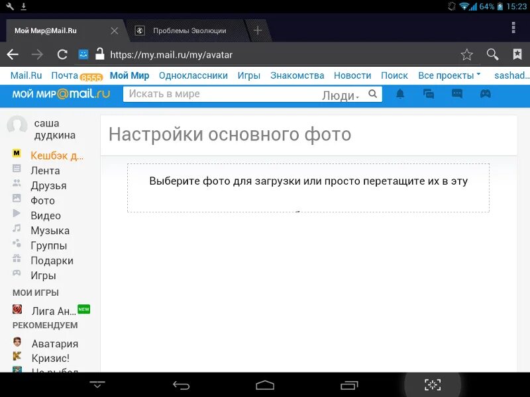The width and height of the screenshot is (530, 397).
Task: Go back with the browser back arrow
Action: click(x=13, y=54)
